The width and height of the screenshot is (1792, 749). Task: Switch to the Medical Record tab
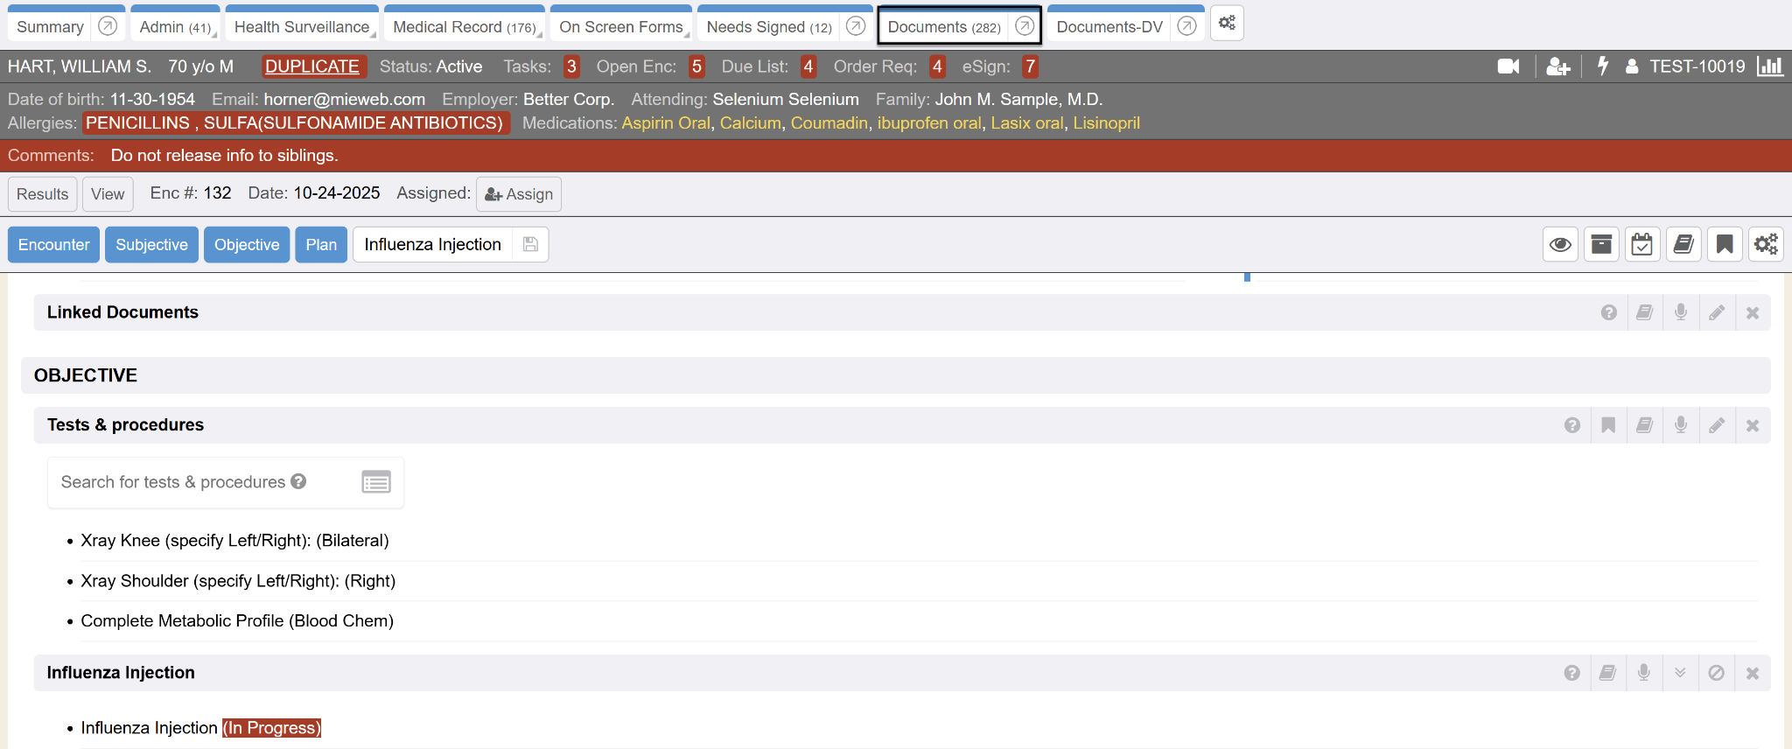(464, 27)
